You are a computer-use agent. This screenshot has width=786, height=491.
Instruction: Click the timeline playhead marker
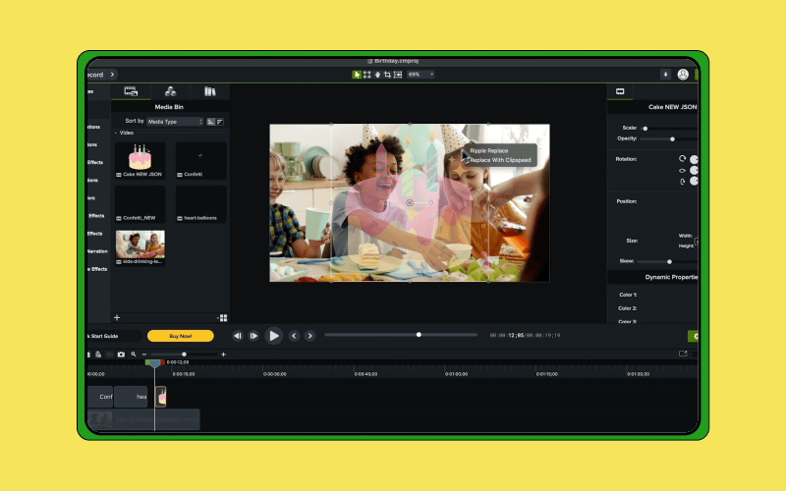click(x=154, y=363)
